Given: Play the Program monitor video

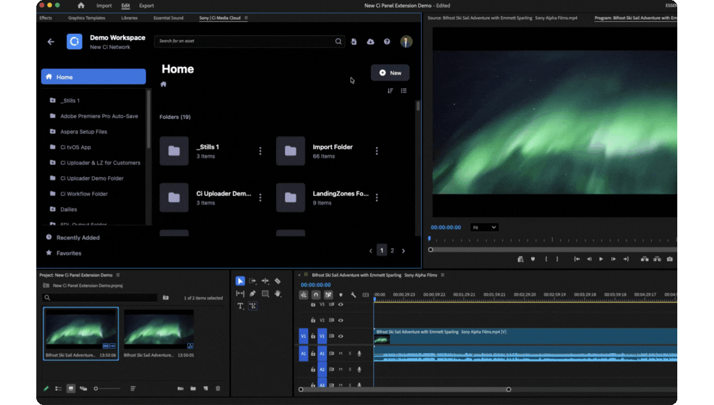Looking at the screenshot, I should tap(601, 259).
